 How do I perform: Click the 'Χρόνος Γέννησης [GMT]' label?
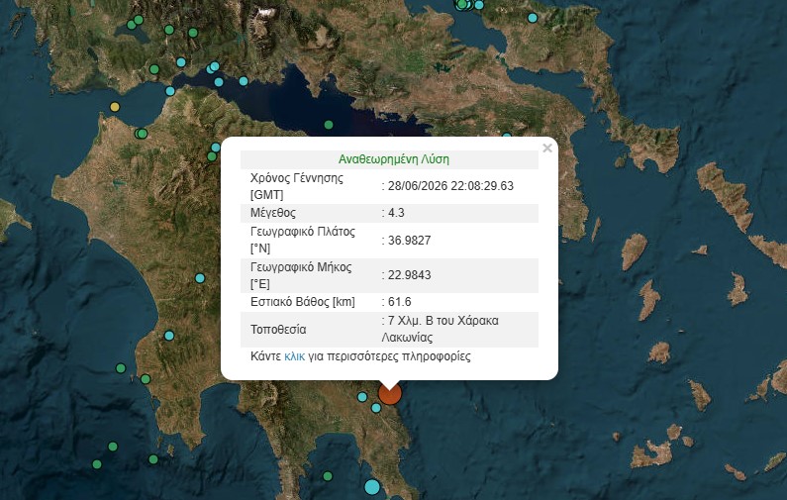click(x=297, y=186)
